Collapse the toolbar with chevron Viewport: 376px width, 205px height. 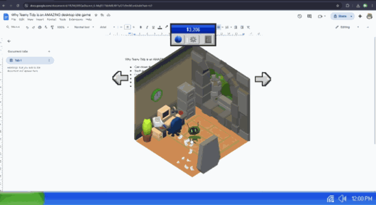click(x=368, y=27)
